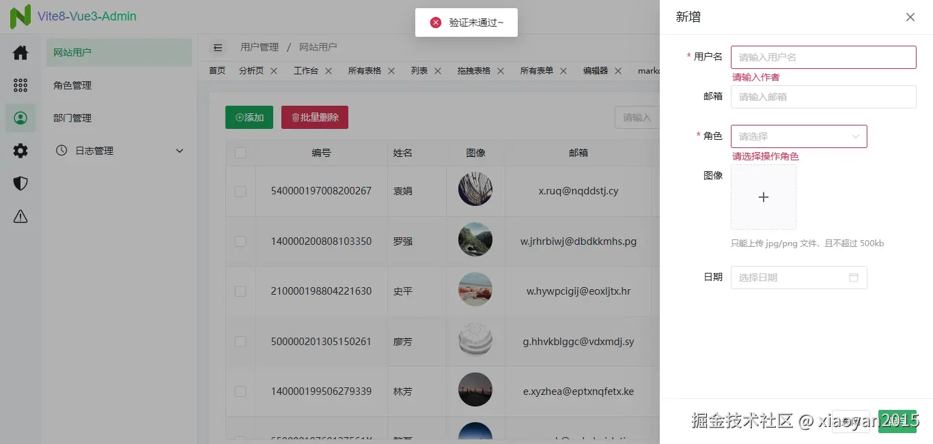Close the 拖拽表格 tab with its X

(501, 71)
